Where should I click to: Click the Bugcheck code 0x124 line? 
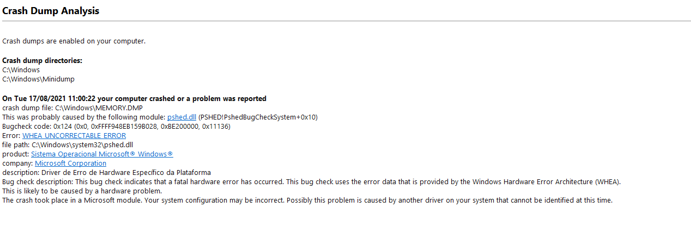[x=116, y=127]
